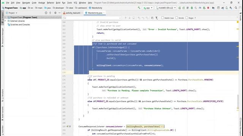
Task: Open the app run configuration dropdown
Action: point(148,8)
